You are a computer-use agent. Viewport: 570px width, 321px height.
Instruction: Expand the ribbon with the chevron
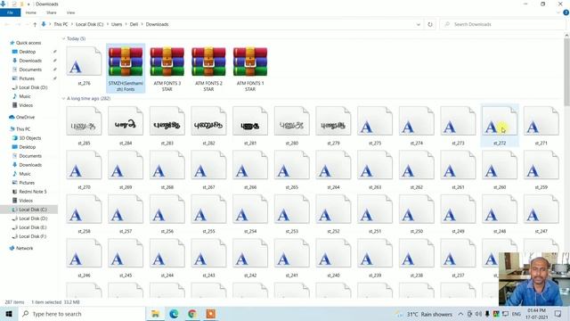click(558, 12)
